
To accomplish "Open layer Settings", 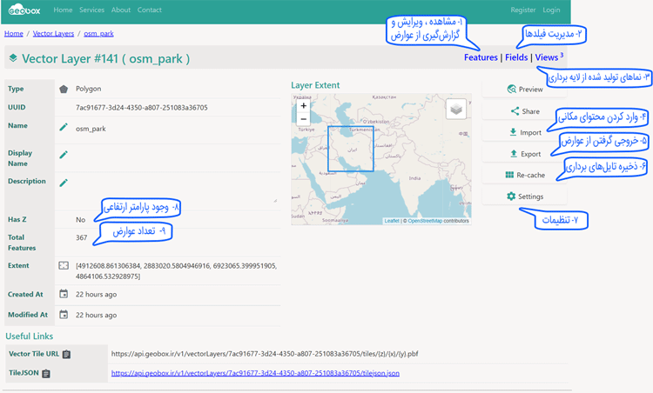I will click(x=525, y=196).
